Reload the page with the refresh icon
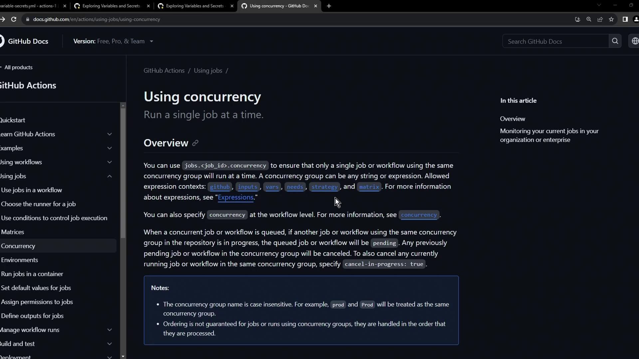The height and width of the screenshot is (359, 639). [x=14, y=19]
